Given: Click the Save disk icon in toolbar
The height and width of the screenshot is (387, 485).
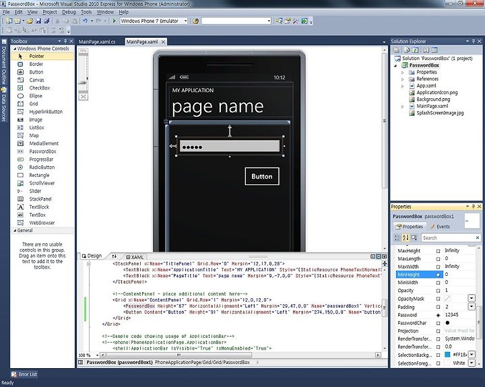Looking at the screenshot, I should [x=38, y=21].
